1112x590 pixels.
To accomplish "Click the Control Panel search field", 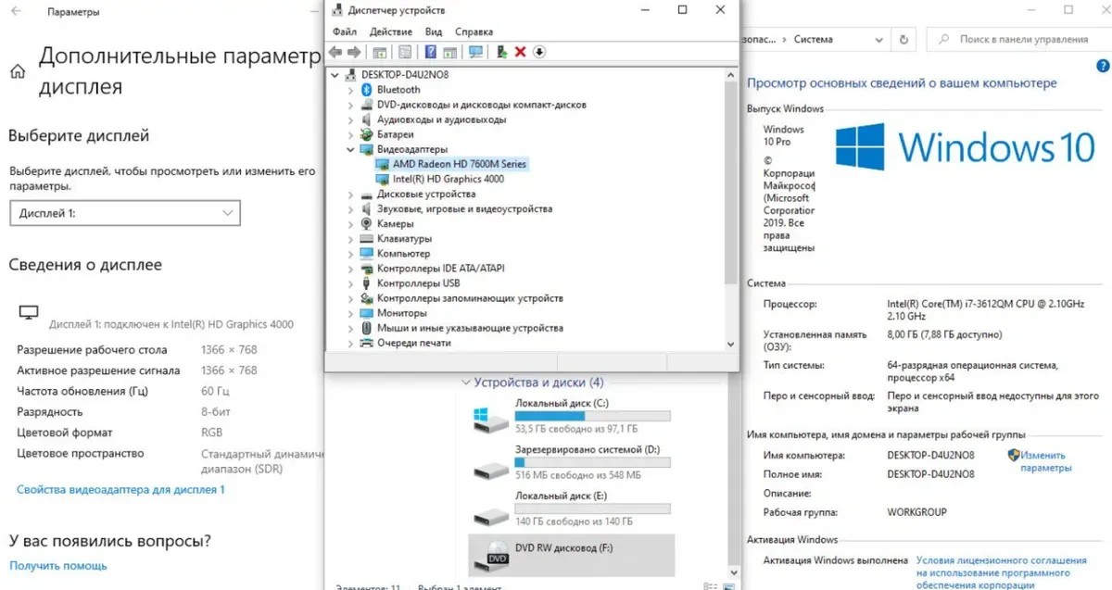I will [x=1019, y=40].
